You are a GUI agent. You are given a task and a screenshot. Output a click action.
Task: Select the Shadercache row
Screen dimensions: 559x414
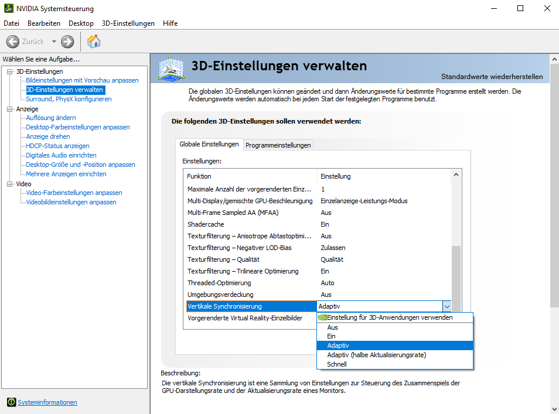click(x=319, y=224)
